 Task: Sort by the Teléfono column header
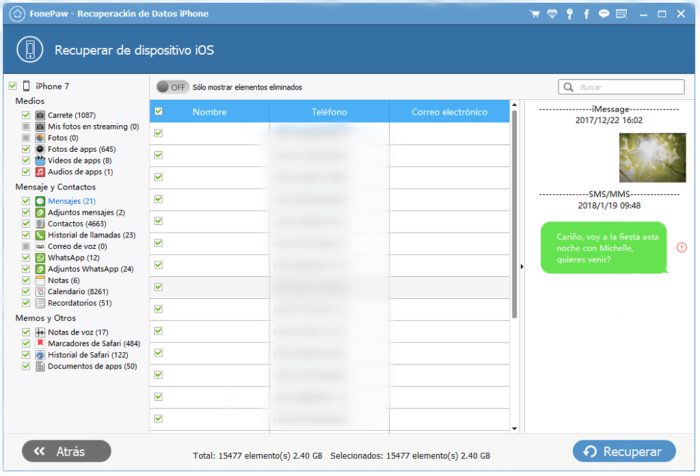click(x=329, y=111)
